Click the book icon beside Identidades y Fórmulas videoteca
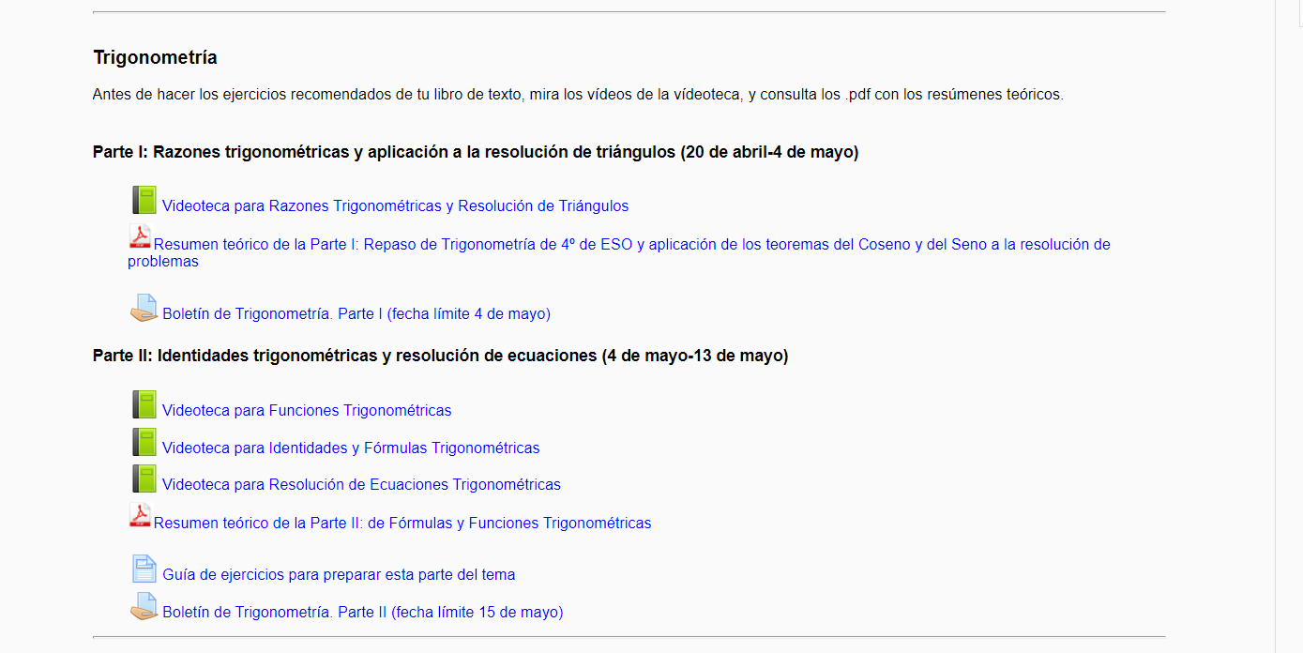The height and width of the screenshot is (653, 1303). point(144,442)
